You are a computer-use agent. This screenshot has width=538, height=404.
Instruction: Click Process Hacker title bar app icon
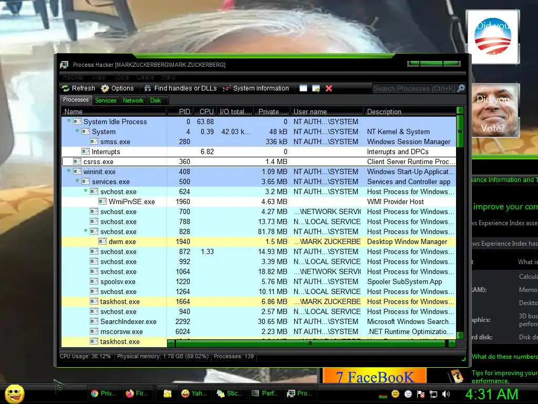click(64, 65)
